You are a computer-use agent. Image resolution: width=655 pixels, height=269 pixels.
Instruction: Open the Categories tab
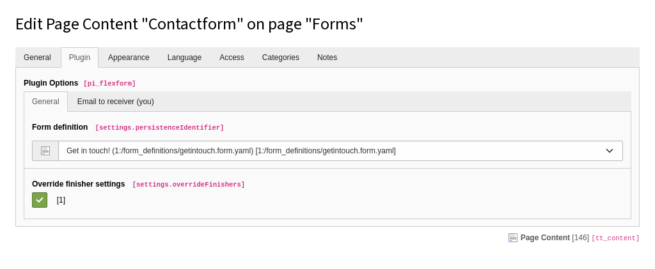tap(280, 58)
